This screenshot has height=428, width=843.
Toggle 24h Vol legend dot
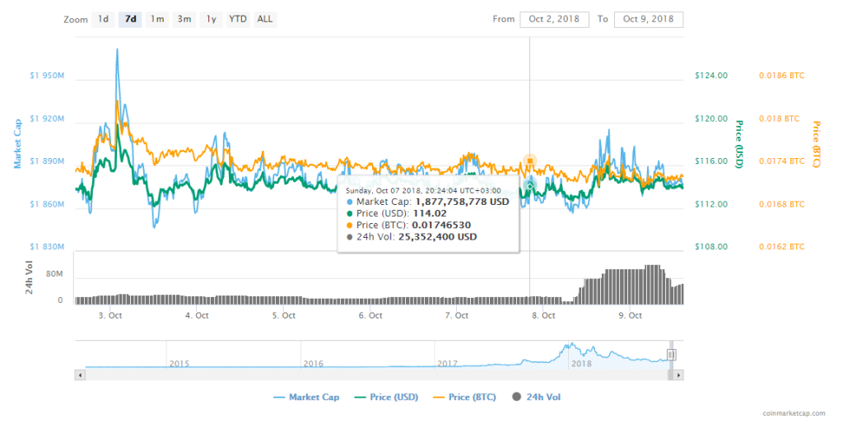tap(517, 398)
